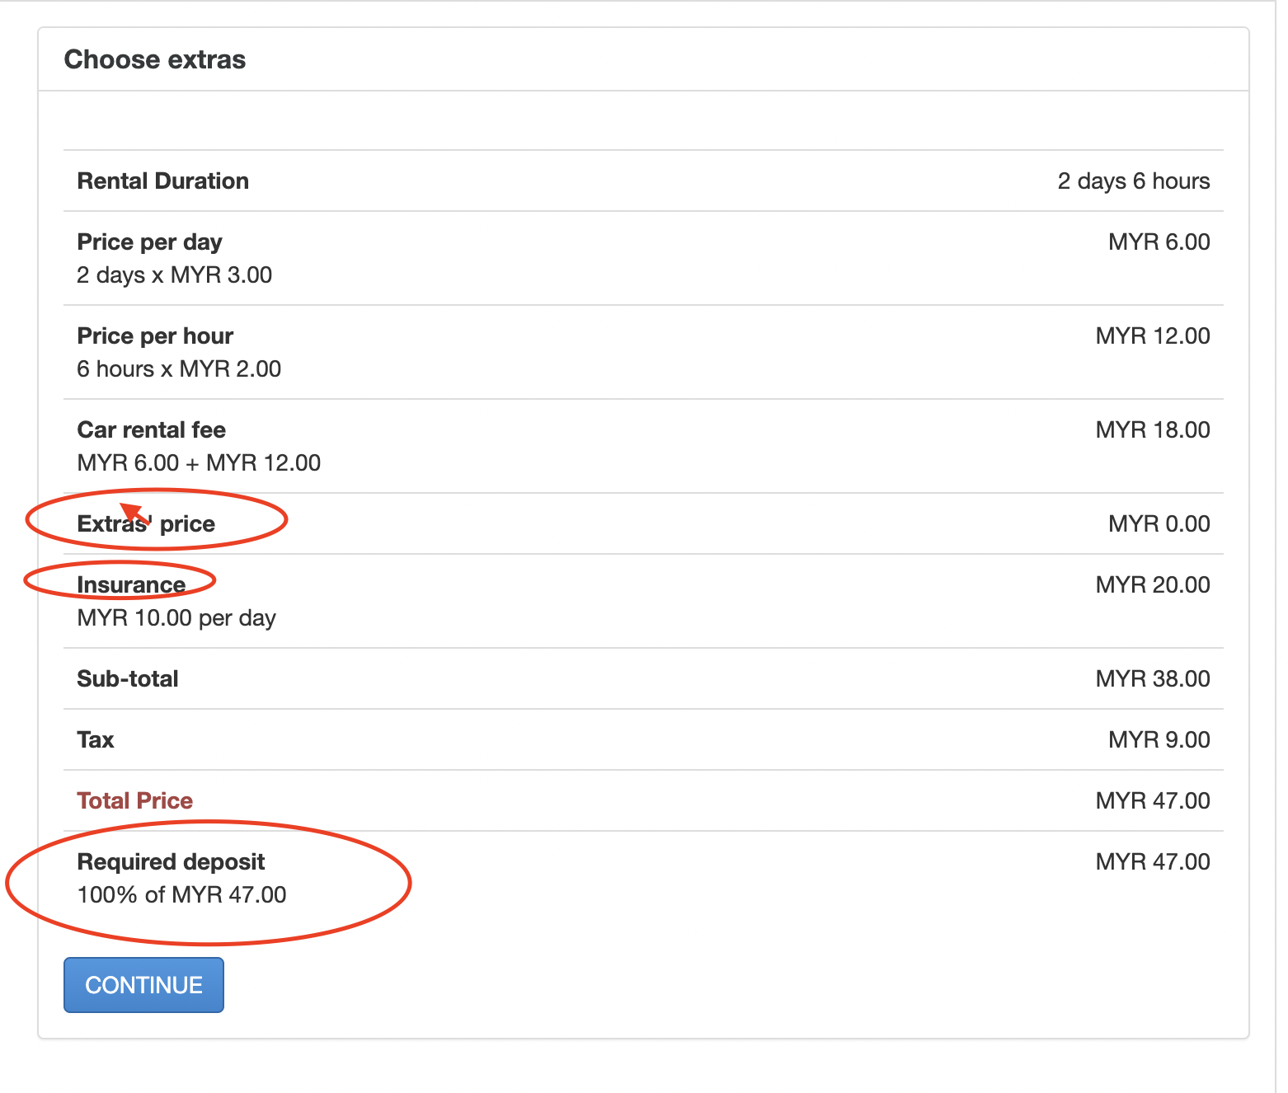This screenshot has height=1093, width=1288.
Task: Click the Choose extras panel heading
Action: click(155, 59)
